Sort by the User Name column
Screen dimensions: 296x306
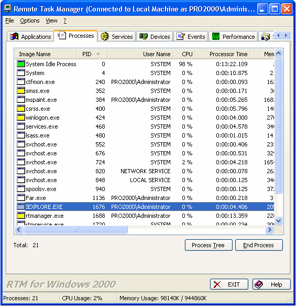pyautogui.click(x=140, y=54)
